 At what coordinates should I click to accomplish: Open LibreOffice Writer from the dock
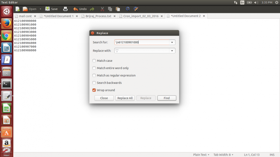[7, 48]
